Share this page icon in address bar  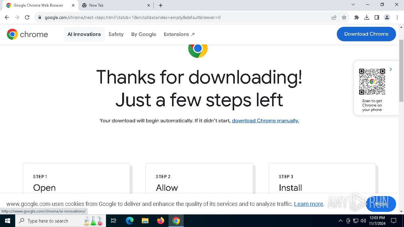(x=334, y=17)
